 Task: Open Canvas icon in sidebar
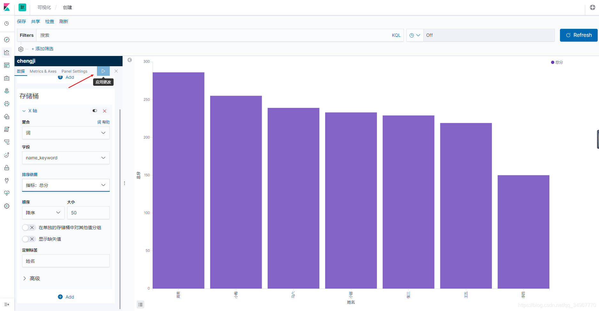click(x=7, y=78)
